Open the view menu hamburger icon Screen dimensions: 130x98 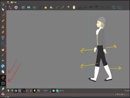8,2
